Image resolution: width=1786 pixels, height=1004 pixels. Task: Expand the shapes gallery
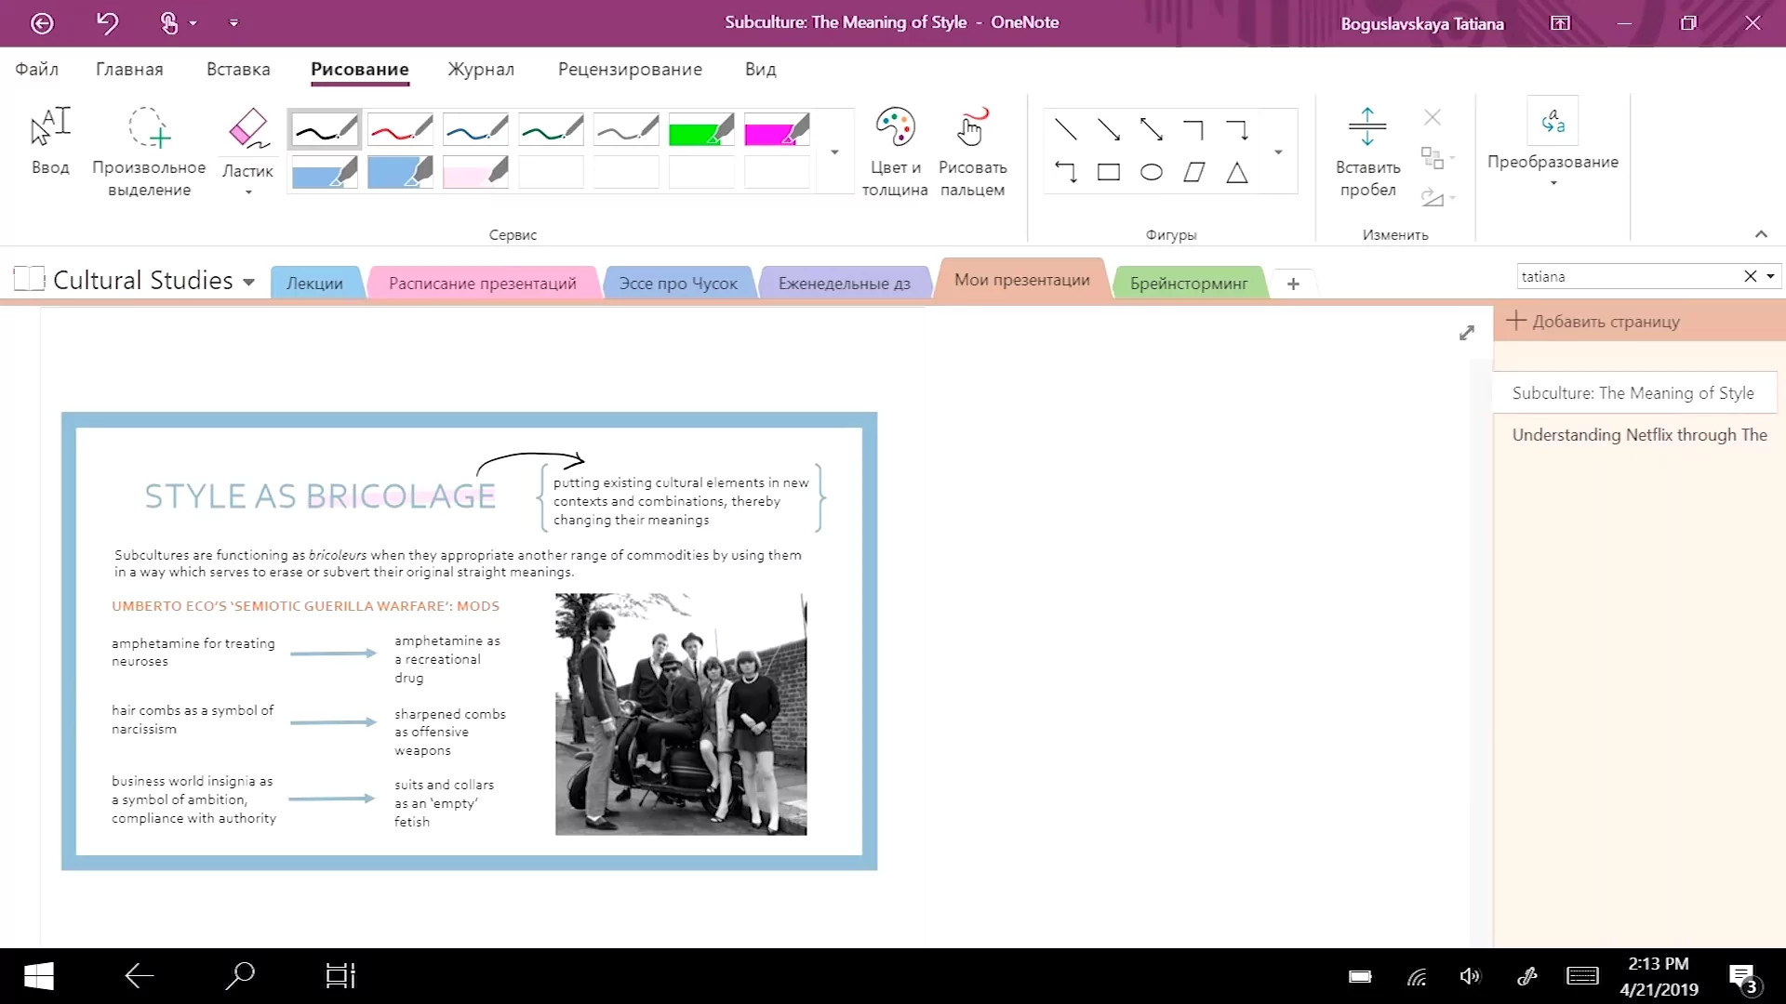click(x=1278, y=152)
